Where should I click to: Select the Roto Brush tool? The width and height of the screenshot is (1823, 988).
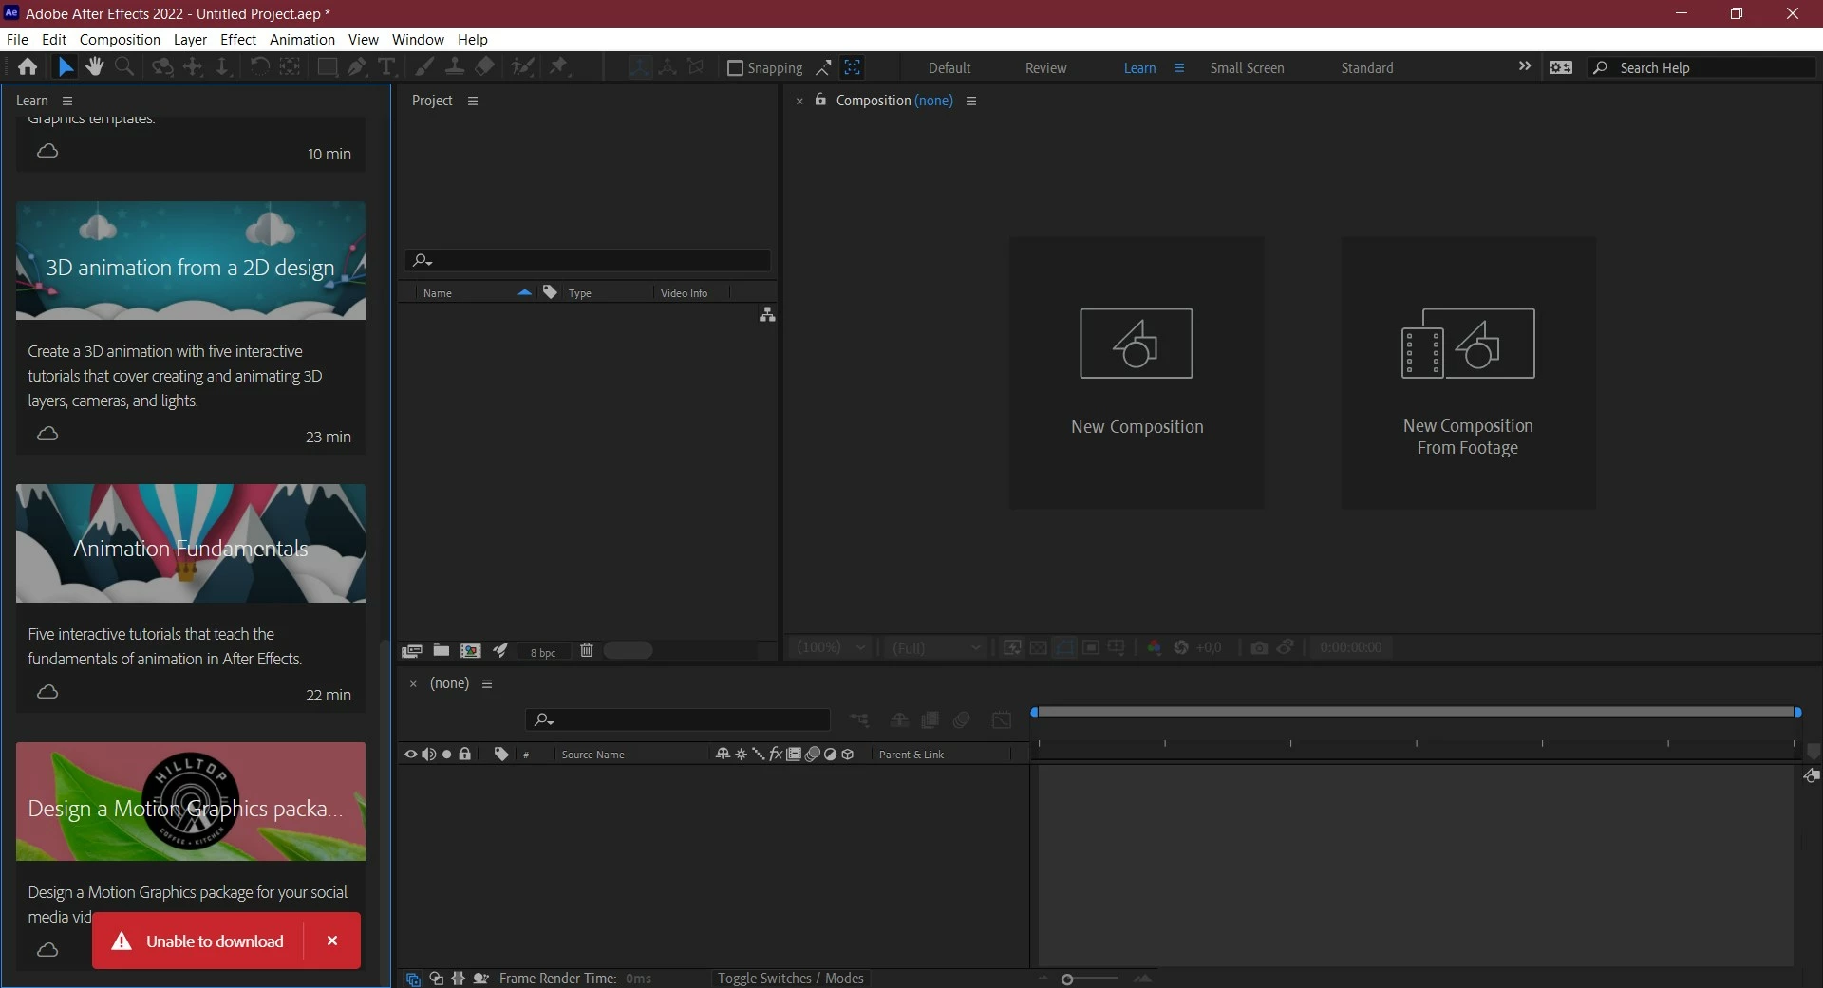pos(522,66)
